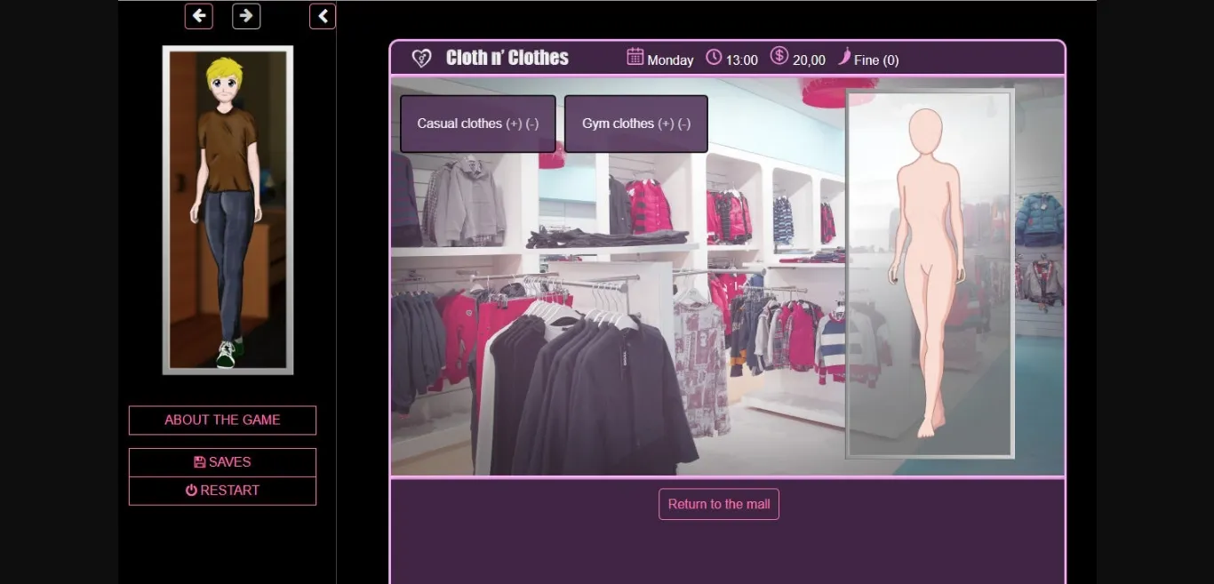Click the calendar icon beside Monday
Screen dimensions: 1214x584
click(x=635, y=57)
